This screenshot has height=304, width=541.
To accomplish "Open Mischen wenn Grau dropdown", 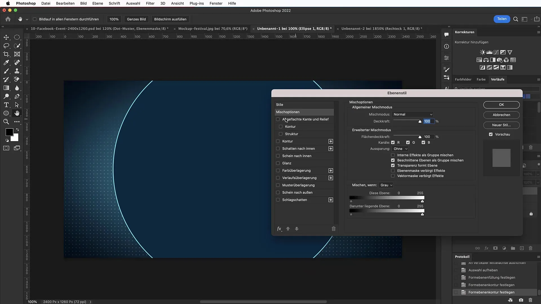I will click(386, 185).
